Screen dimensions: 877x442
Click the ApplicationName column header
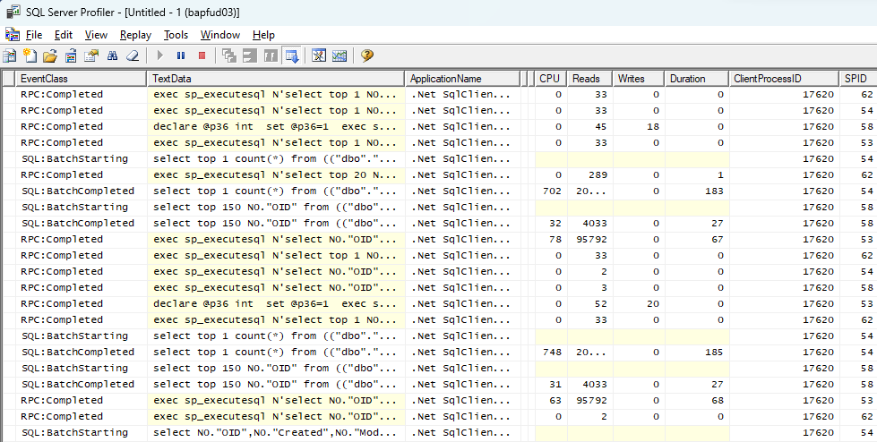click(462, 79)
